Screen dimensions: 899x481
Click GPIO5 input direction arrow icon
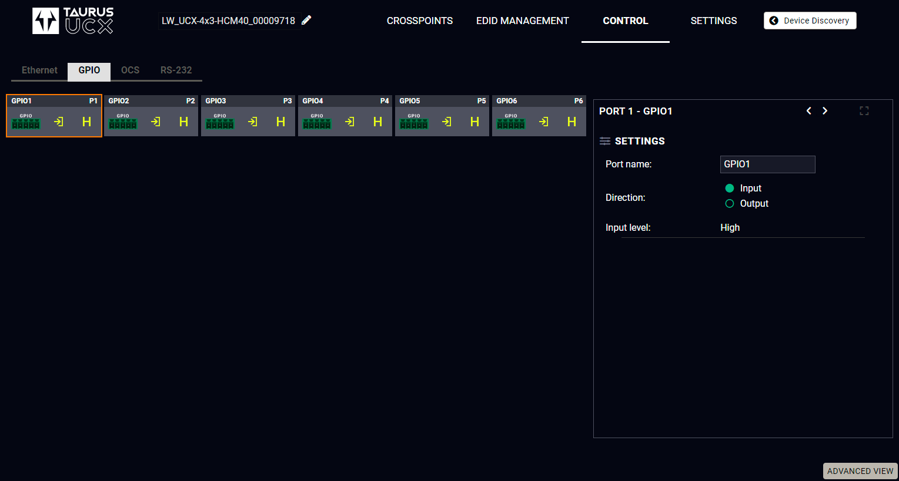click(x=447, y=122)
